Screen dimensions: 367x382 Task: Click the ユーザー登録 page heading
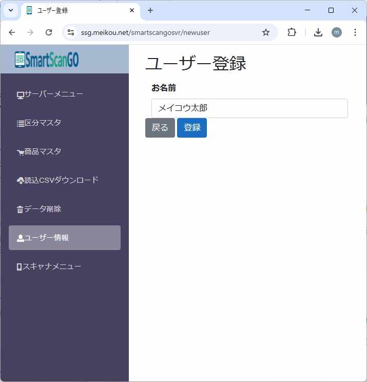(x=196, y=63)
